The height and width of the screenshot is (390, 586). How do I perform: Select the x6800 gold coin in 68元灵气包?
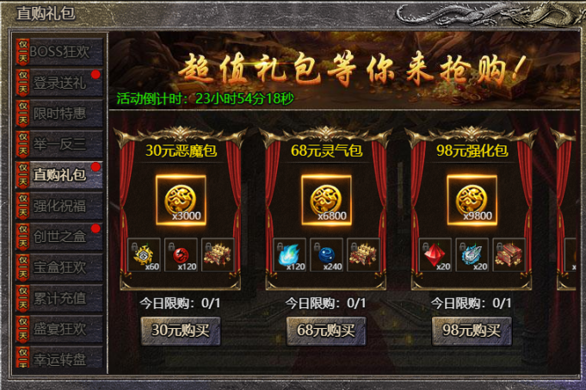[x=326, y=201]
